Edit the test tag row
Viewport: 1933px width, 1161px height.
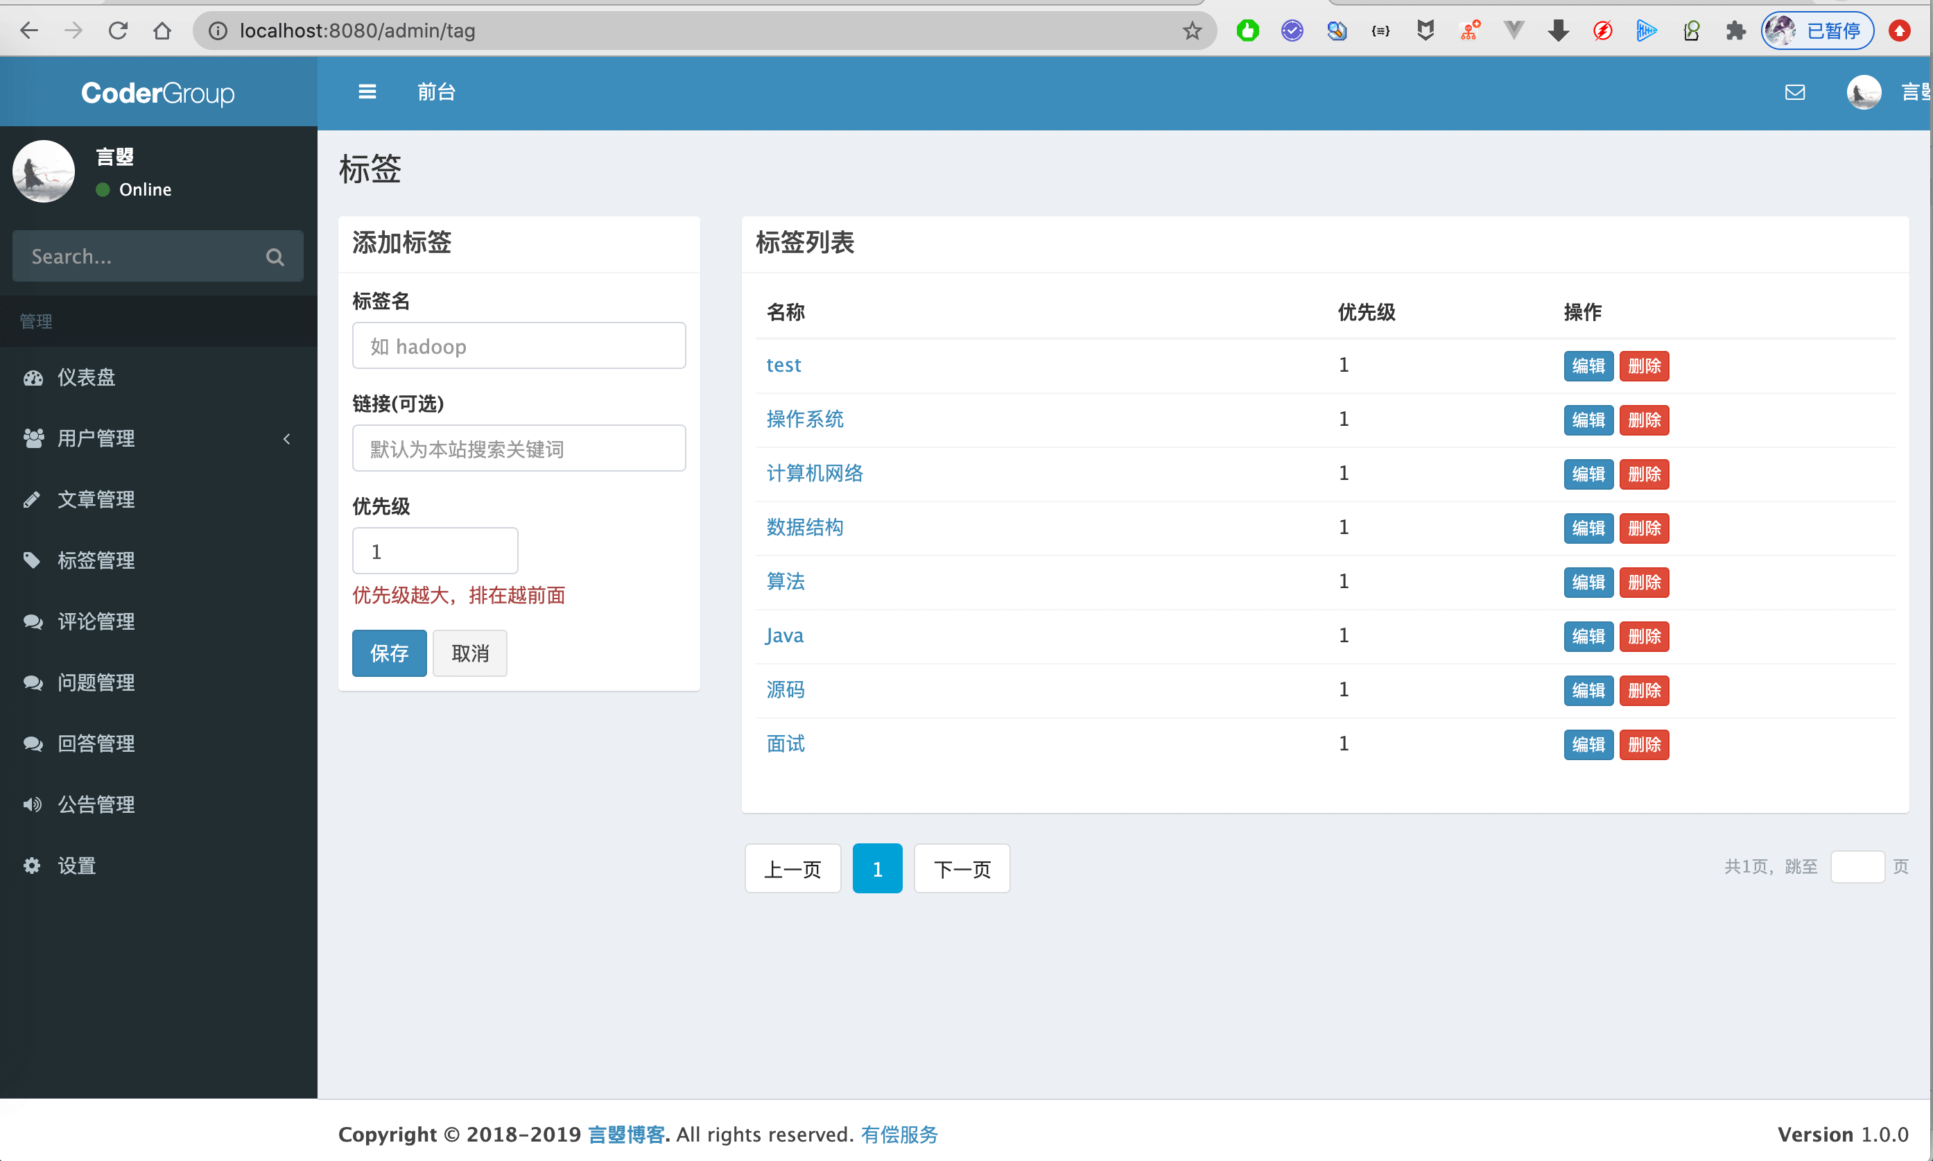(x=1588, y=365)
